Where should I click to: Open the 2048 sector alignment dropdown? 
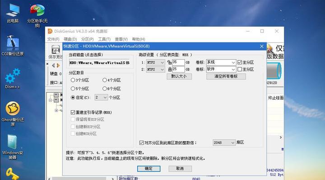pyautogui.click(x=224, y=143)
